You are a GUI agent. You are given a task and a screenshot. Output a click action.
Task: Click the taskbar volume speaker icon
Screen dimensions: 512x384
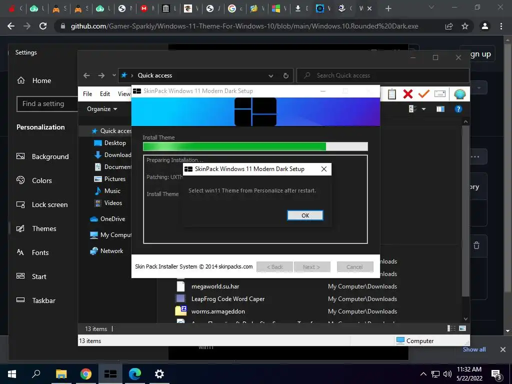click(x=447, y=374)
